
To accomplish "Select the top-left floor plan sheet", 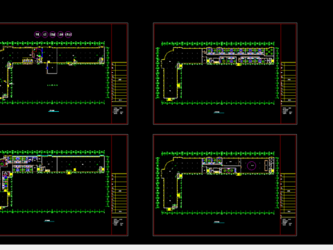I will [64, 74].
